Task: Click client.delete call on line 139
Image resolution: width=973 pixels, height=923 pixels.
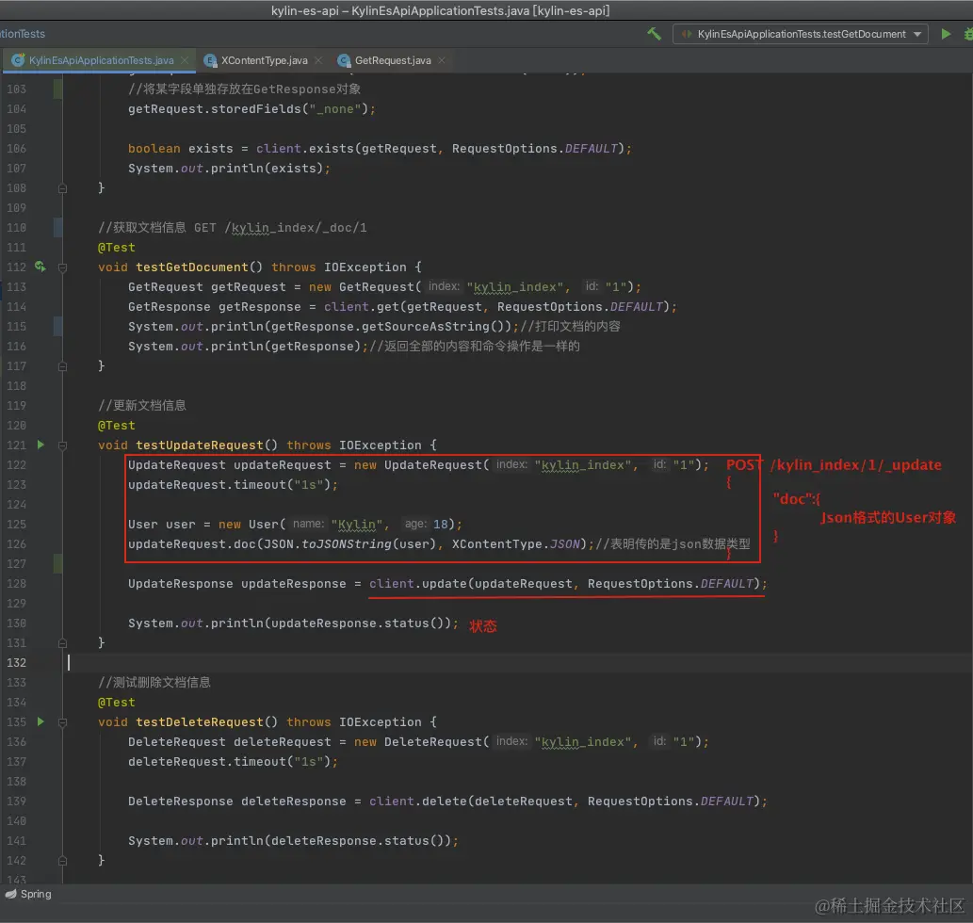Action: [x=564, y=802]
